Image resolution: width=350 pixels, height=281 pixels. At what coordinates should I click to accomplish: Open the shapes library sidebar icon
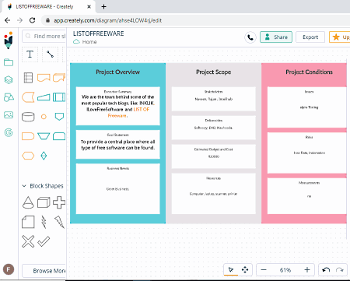9,97
